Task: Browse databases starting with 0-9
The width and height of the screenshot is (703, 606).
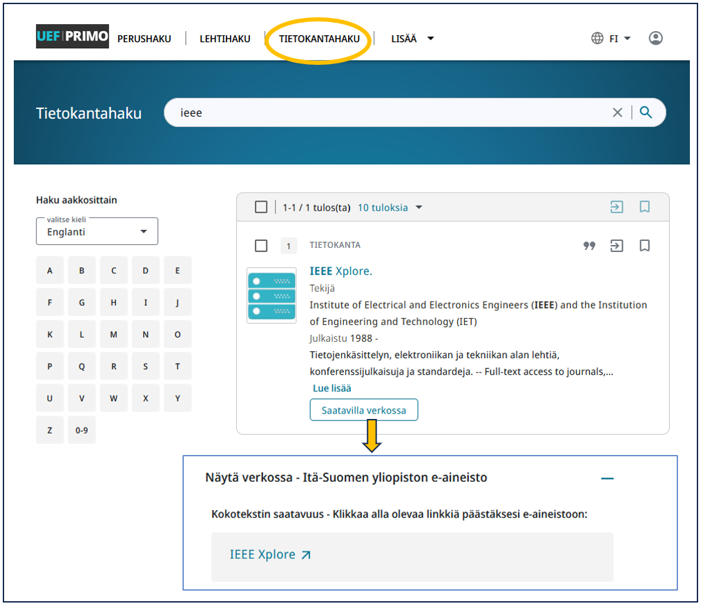Action: (x=81, y=430)
